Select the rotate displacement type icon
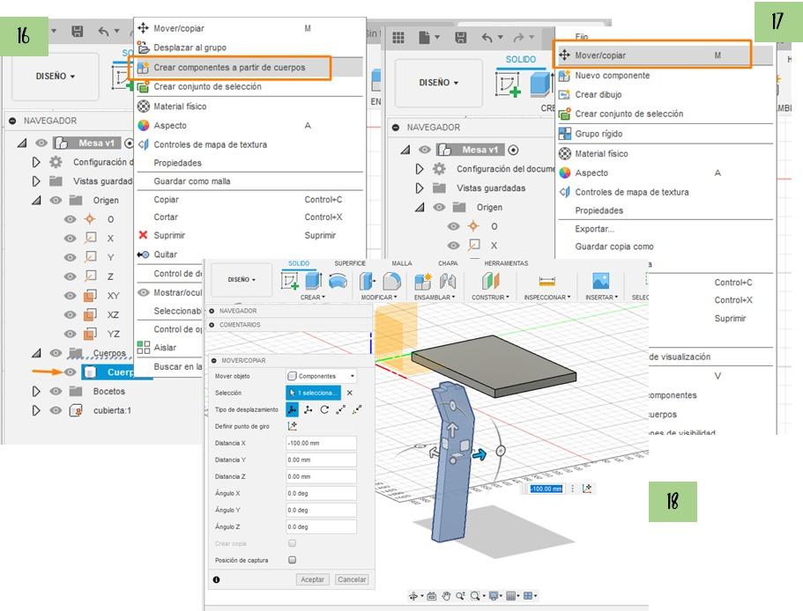This screenshot has height=611, width=803. point(324,409)
